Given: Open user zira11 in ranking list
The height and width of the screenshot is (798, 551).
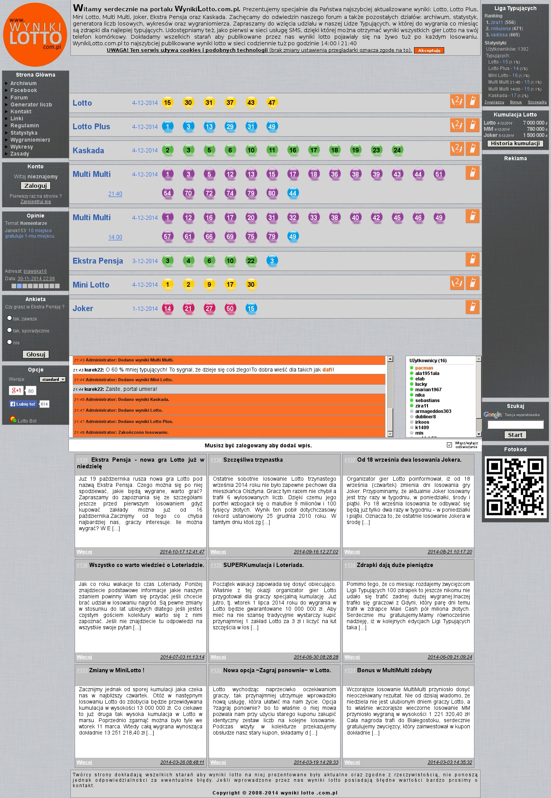Looking at the screenshot, I should click(x=497, y=22).
